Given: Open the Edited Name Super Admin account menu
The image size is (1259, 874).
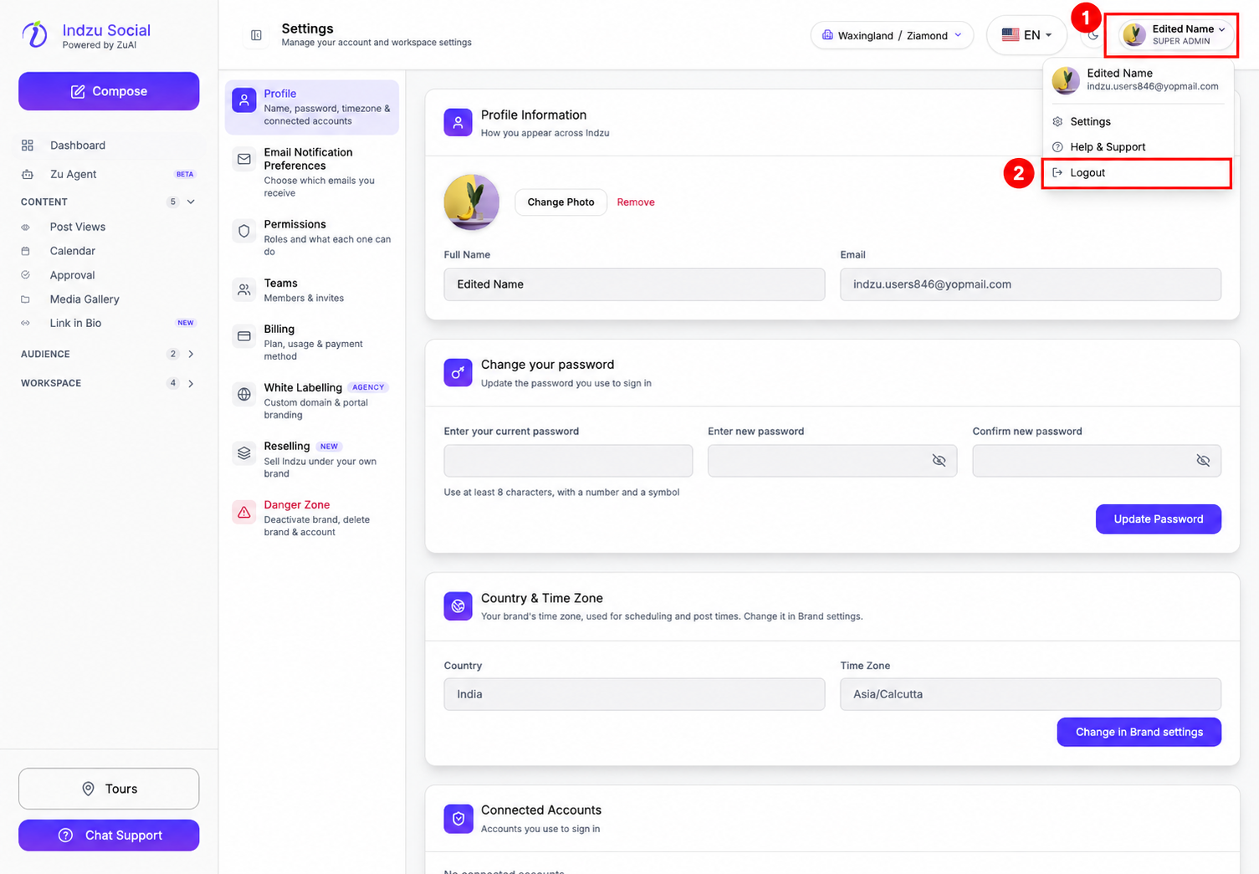Looking at the screenshot, I should coord(1175,35).
